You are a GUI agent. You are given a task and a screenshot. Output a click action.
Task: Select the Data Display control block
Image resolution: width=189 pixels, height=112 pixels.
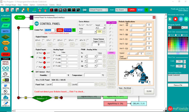pyautogui.click(x=6, y=81)
